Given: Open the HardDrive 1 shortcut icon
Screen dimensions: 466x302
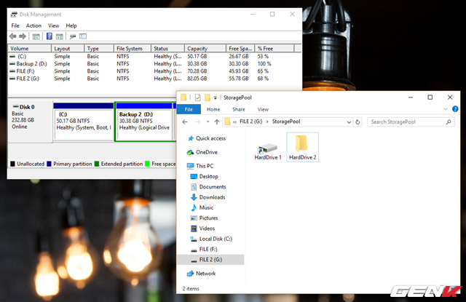Looking at the screenshot, I should [268, 146].
